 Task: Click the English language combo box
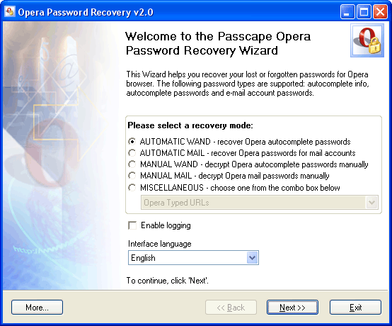click(x=193, y=258)
